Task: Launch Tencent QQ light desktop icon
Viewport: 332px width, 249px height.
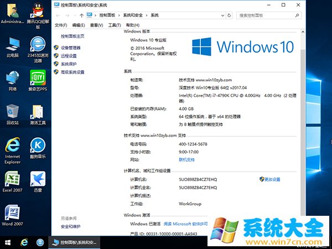Action: point(38,15)
